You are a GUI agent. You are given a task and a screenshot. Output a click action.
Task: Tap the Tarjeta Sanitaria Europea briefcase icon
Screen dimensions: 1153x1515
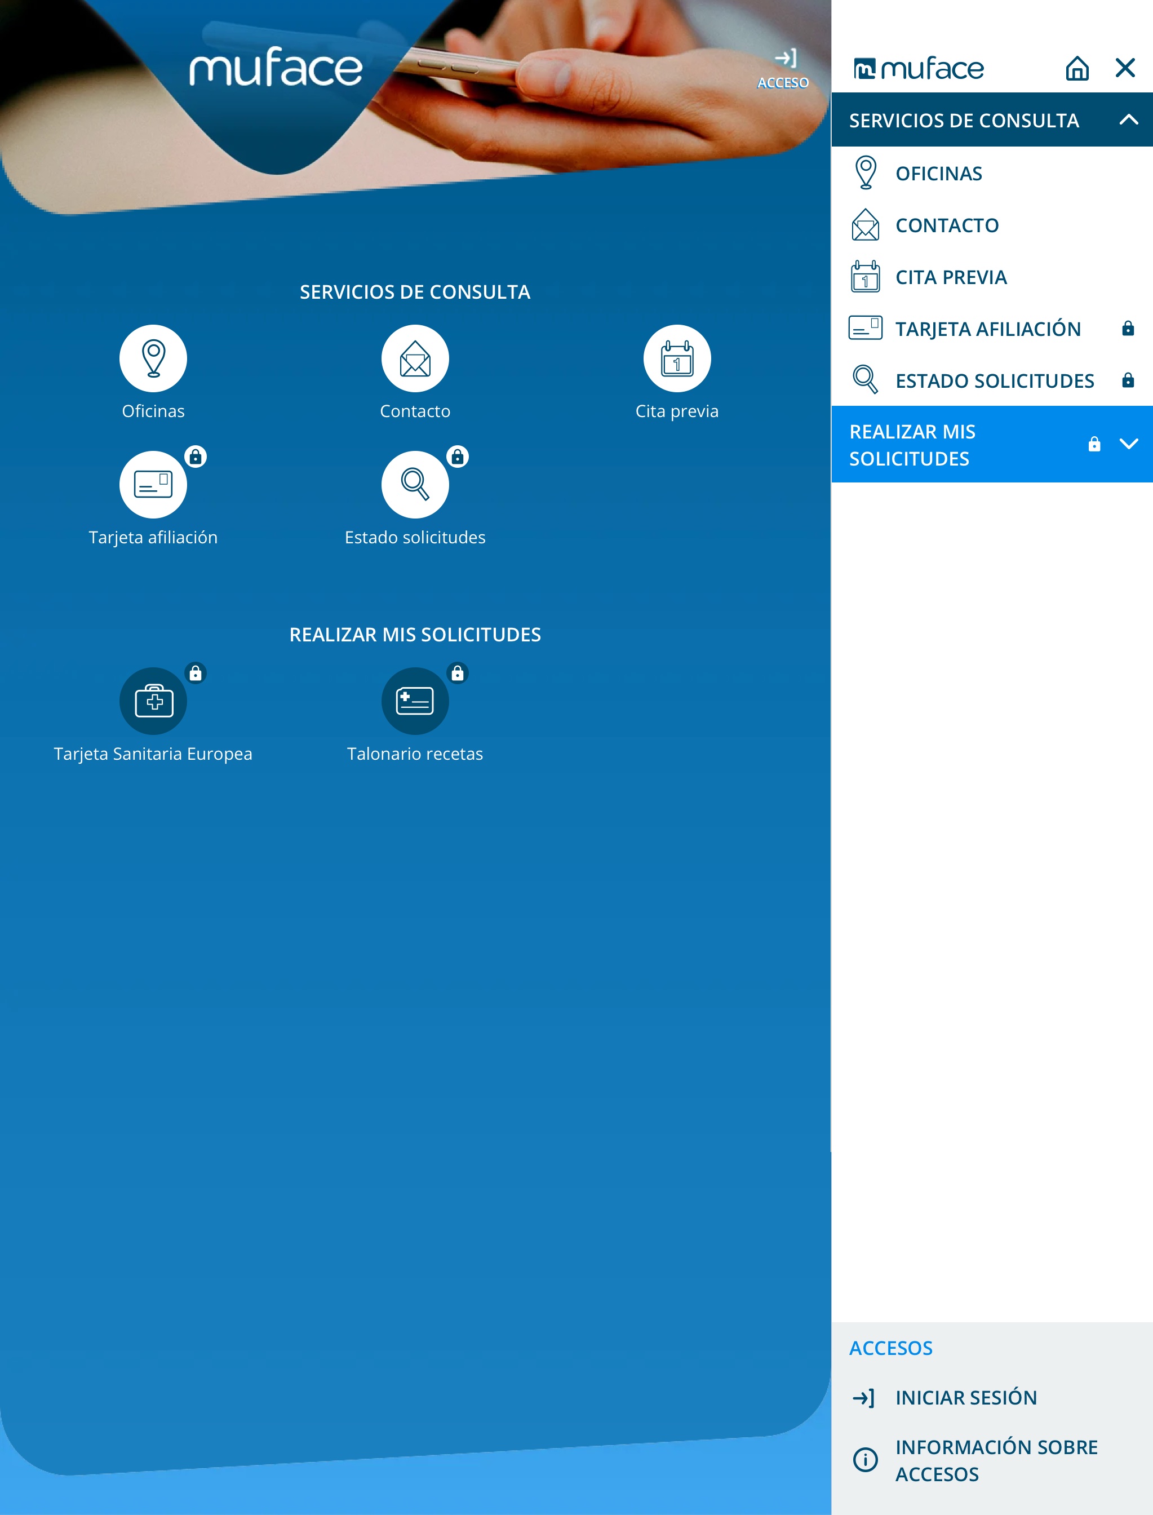153,701
